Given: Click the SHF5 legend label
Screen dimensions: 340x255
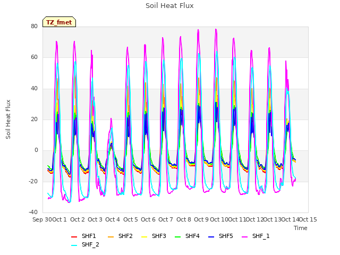Looking at the screenshot, I should pos(226,236).
